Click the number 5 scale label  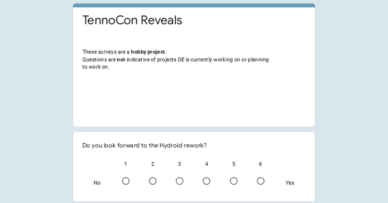(x=234, y=164)
